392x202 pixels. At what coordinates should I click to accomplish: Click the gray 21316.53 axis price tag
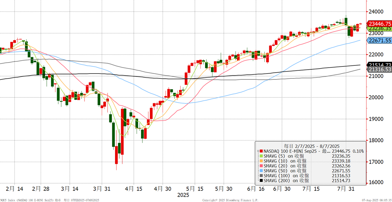[379, 69]
